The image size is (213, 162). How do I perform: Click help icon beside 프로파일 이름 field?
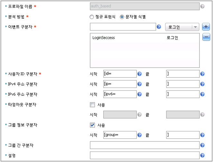(x=202, y=6)
